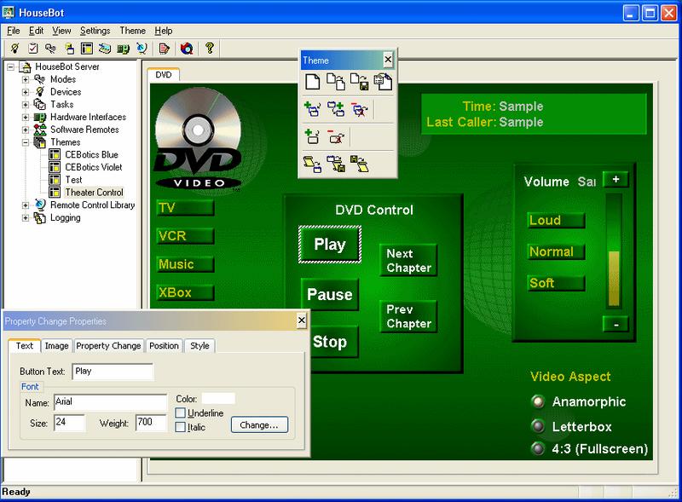Click the theme properties page icon

(x=383, y=81)
